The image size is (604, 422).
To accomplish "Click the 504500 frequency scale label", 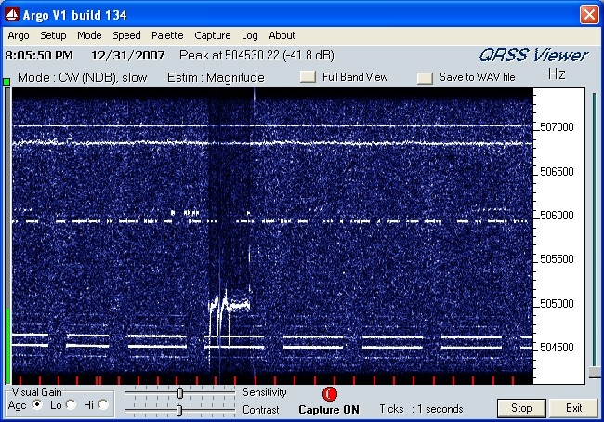I will [x=557, y=348].
